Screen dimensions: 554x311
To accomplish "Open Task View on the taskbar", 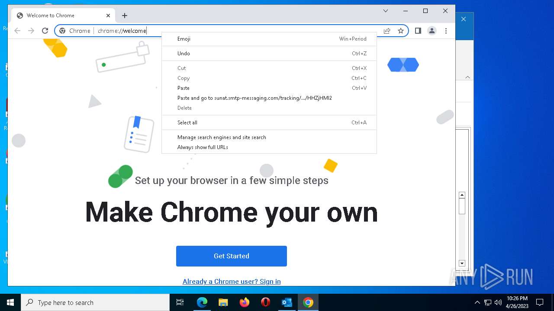I will (x=180, y=302).
